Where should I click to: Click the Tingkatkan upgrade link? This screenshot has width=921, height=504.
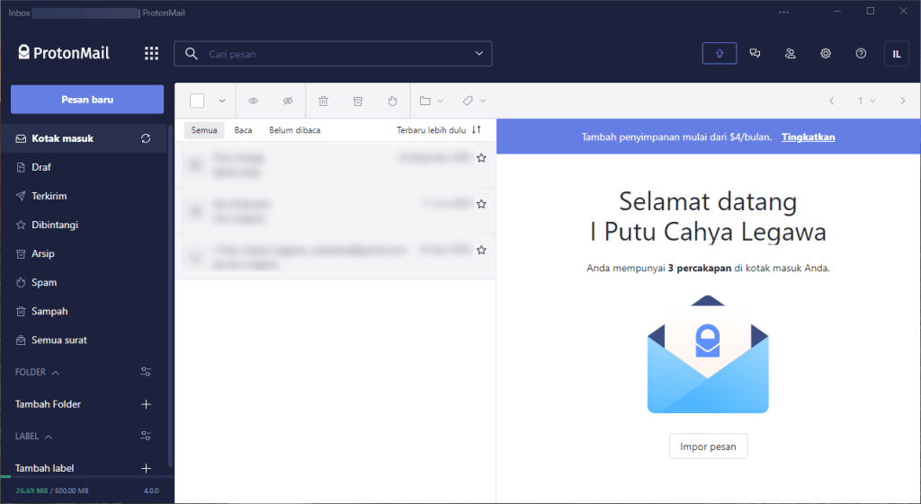click(808, 137)
